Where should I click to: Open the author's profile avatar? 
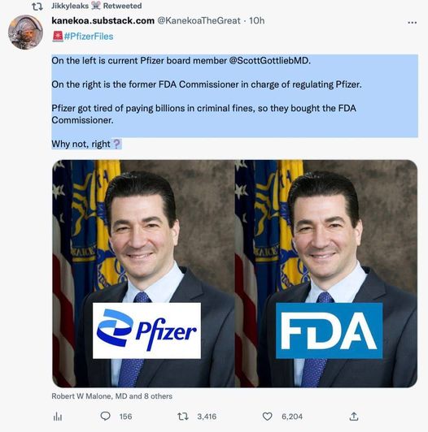point(25,32)
